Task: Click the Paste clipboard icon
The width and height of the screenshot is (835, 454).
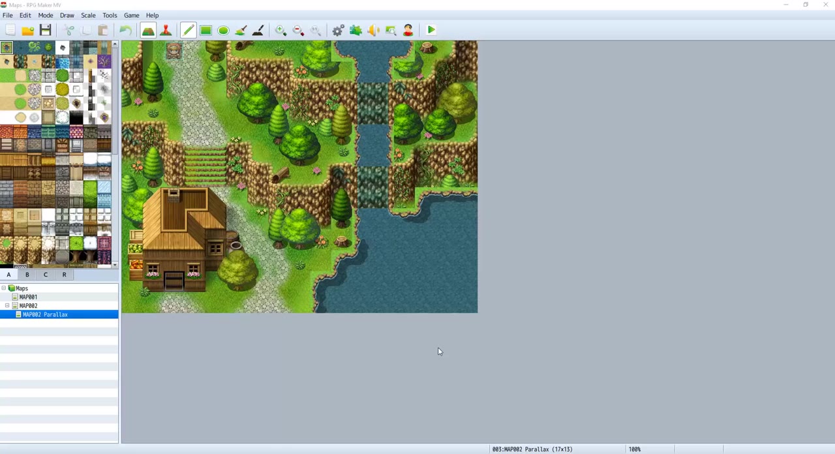Action: point(102,30)
